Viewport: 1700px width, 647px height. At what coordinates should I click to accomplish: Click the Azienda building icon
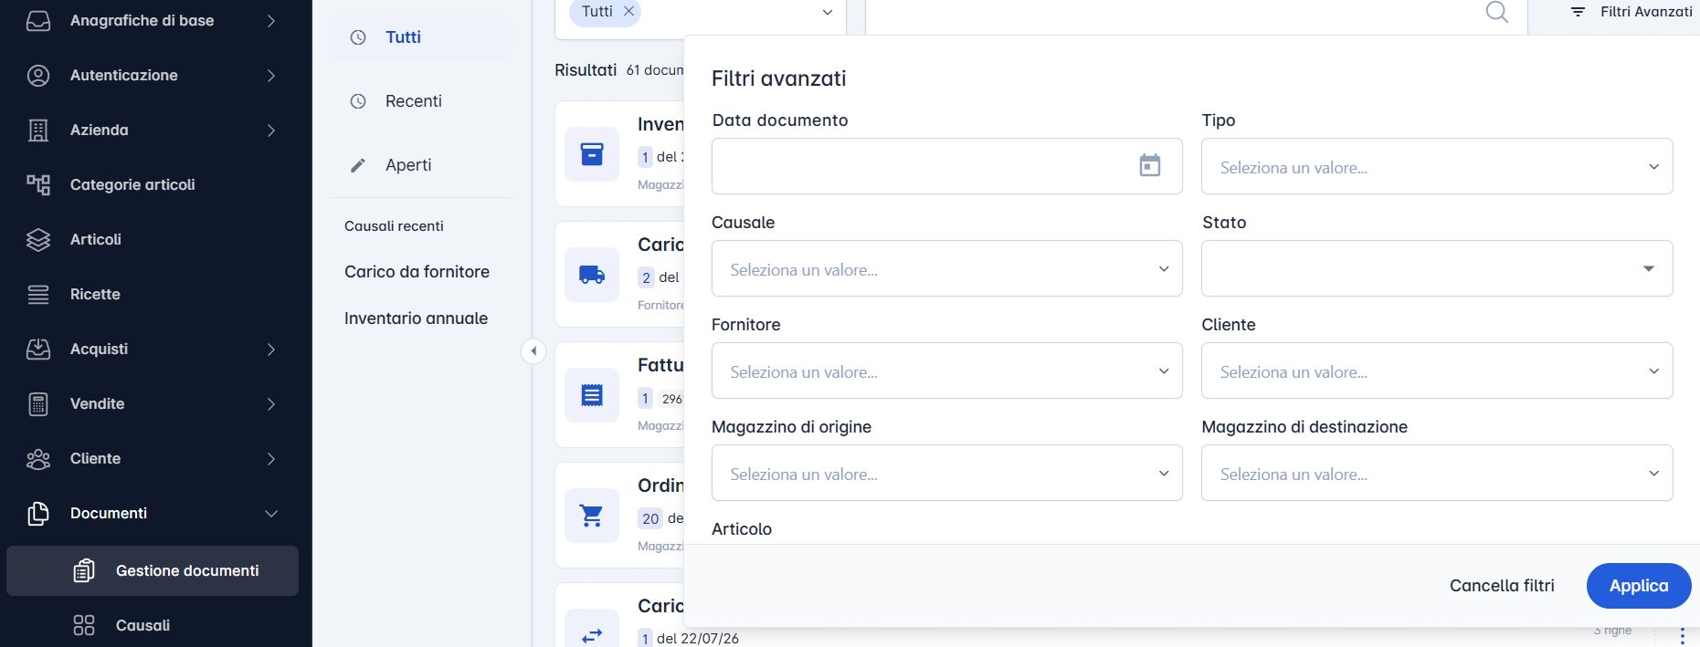(38, 130)
